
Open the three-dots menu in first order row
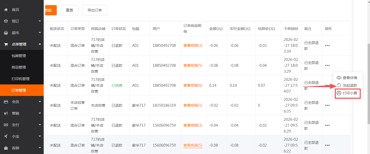tap(327, 46)
